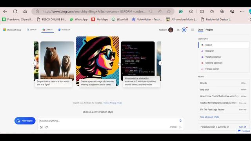Select Designer GPT
251x141 pixels.
[224, 51]
